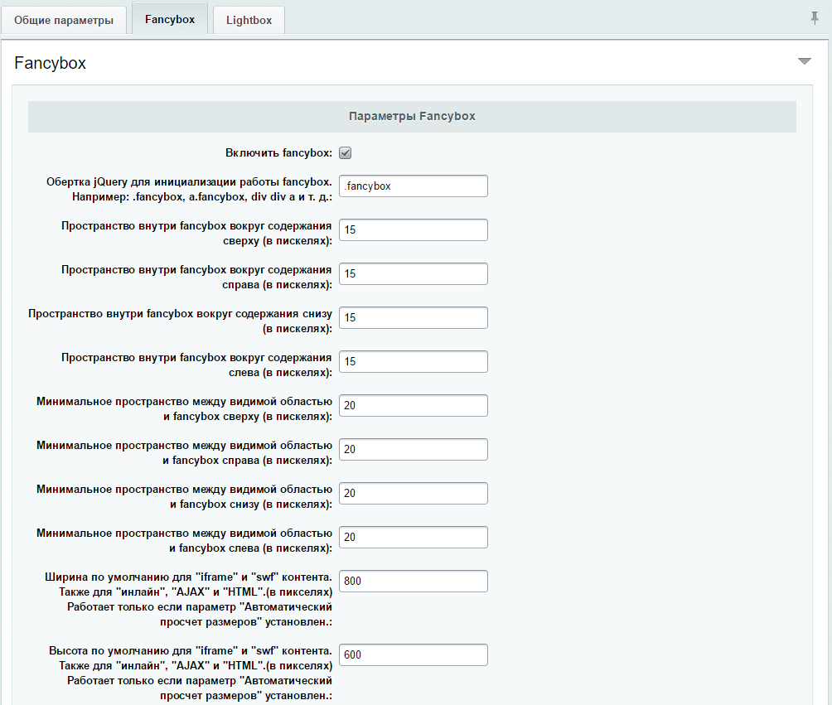The image size is (832, 705).
Task: Collapse the Fancybox section arrow
Action: tap(805, 61)
